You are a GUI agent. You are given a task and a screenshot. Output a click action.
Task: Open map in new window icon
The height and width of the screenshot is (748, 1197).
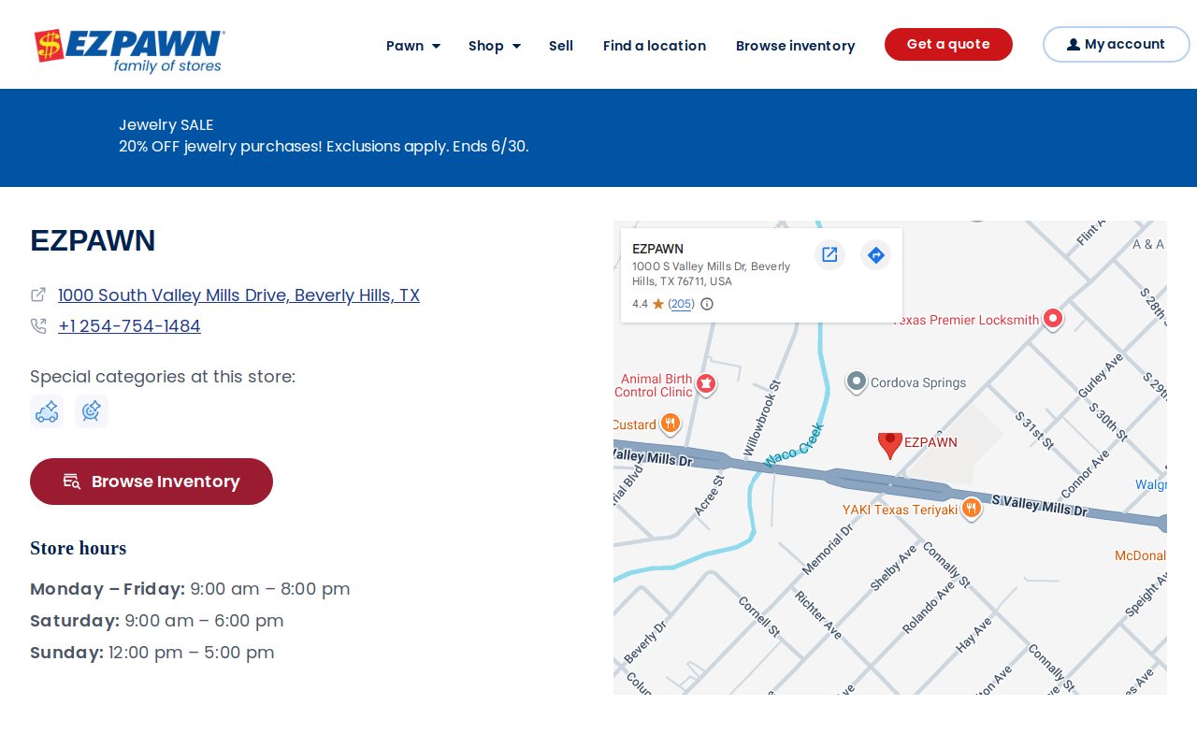click(x=829, y=254)
